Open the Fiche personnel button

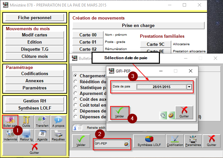34,18
